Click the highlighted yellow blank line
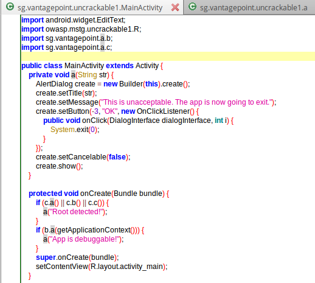Image resolution: width=315 pixels, height=283 pixels. pyautogui.click(x=168, y=57)
